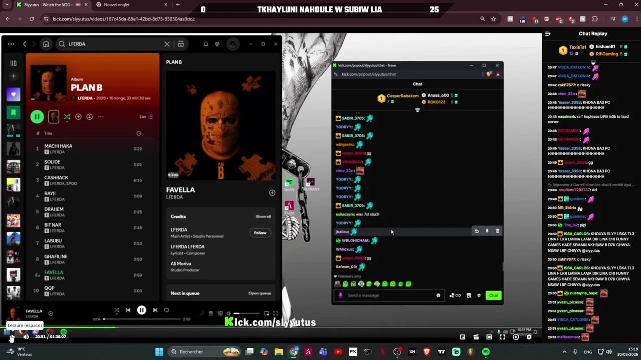The width and height of the screenshot is (641, 360).
Task: Pause the PLAN B album
Action: (37, 116)
